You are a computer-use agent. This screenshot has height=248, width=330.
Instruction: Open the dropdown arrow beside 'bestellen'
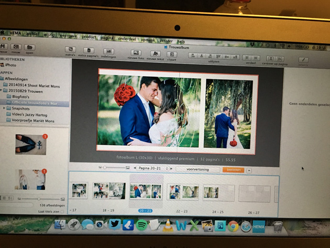click(249, 170)
